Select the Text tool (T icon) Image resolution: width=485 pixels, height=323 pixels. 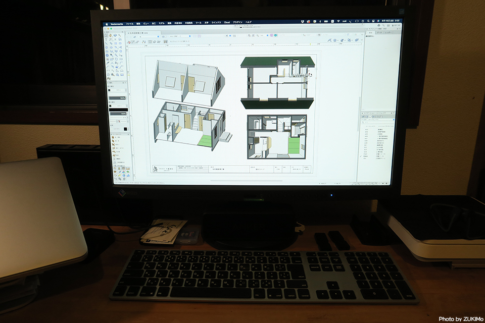coord(107,40)
